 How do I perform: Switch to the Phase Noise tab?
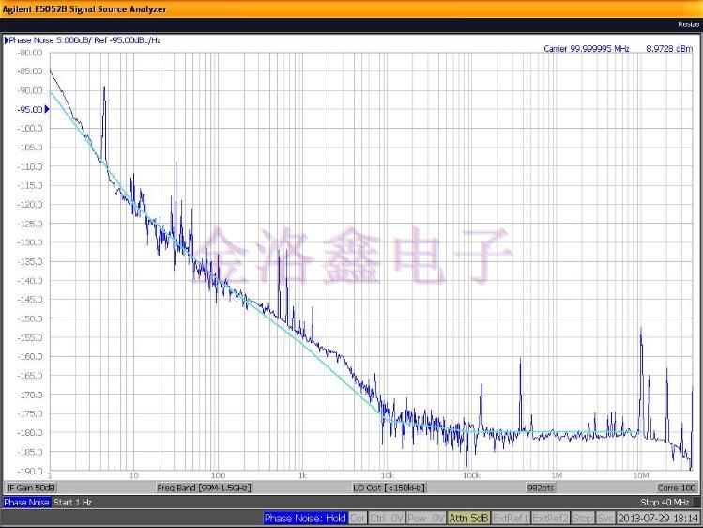coord(26,503)
